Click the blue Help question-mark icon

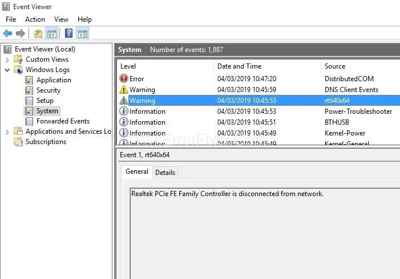tap(68, 34)
